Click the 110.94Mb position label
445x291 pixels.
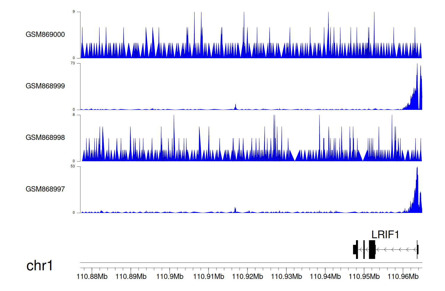coord(325,277)
